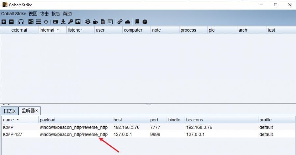Click payload cell of ICMP-127 row

point(75,135)
